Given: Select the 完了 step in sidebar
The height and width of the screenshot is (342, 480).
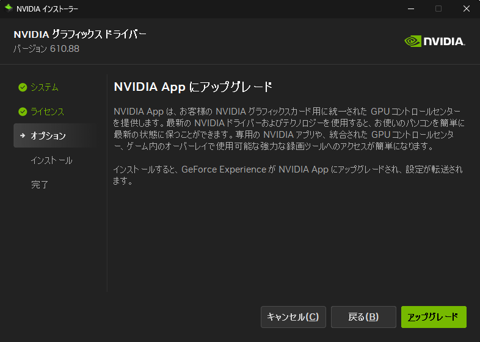Looking at the screenshot, I should pyautogui.click(x=40, y=185).
